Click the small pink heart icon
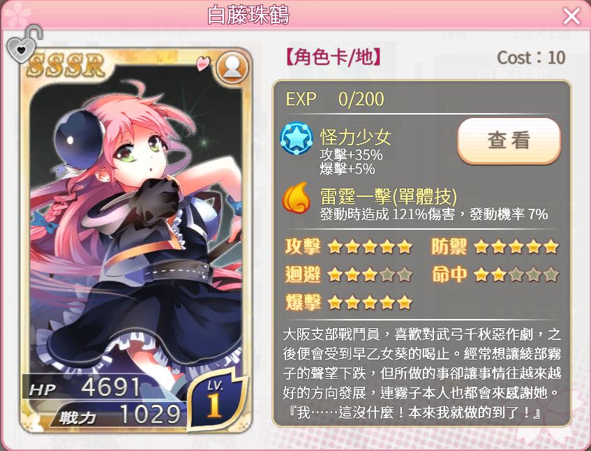The width and height of the screenshot is (591, 451). pyautogui.click(x=202, y=63)
